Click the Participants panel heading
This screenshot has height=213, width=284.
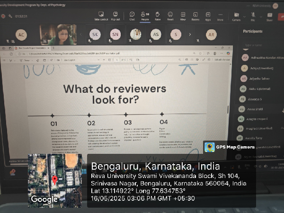click(x=253, y=31)
